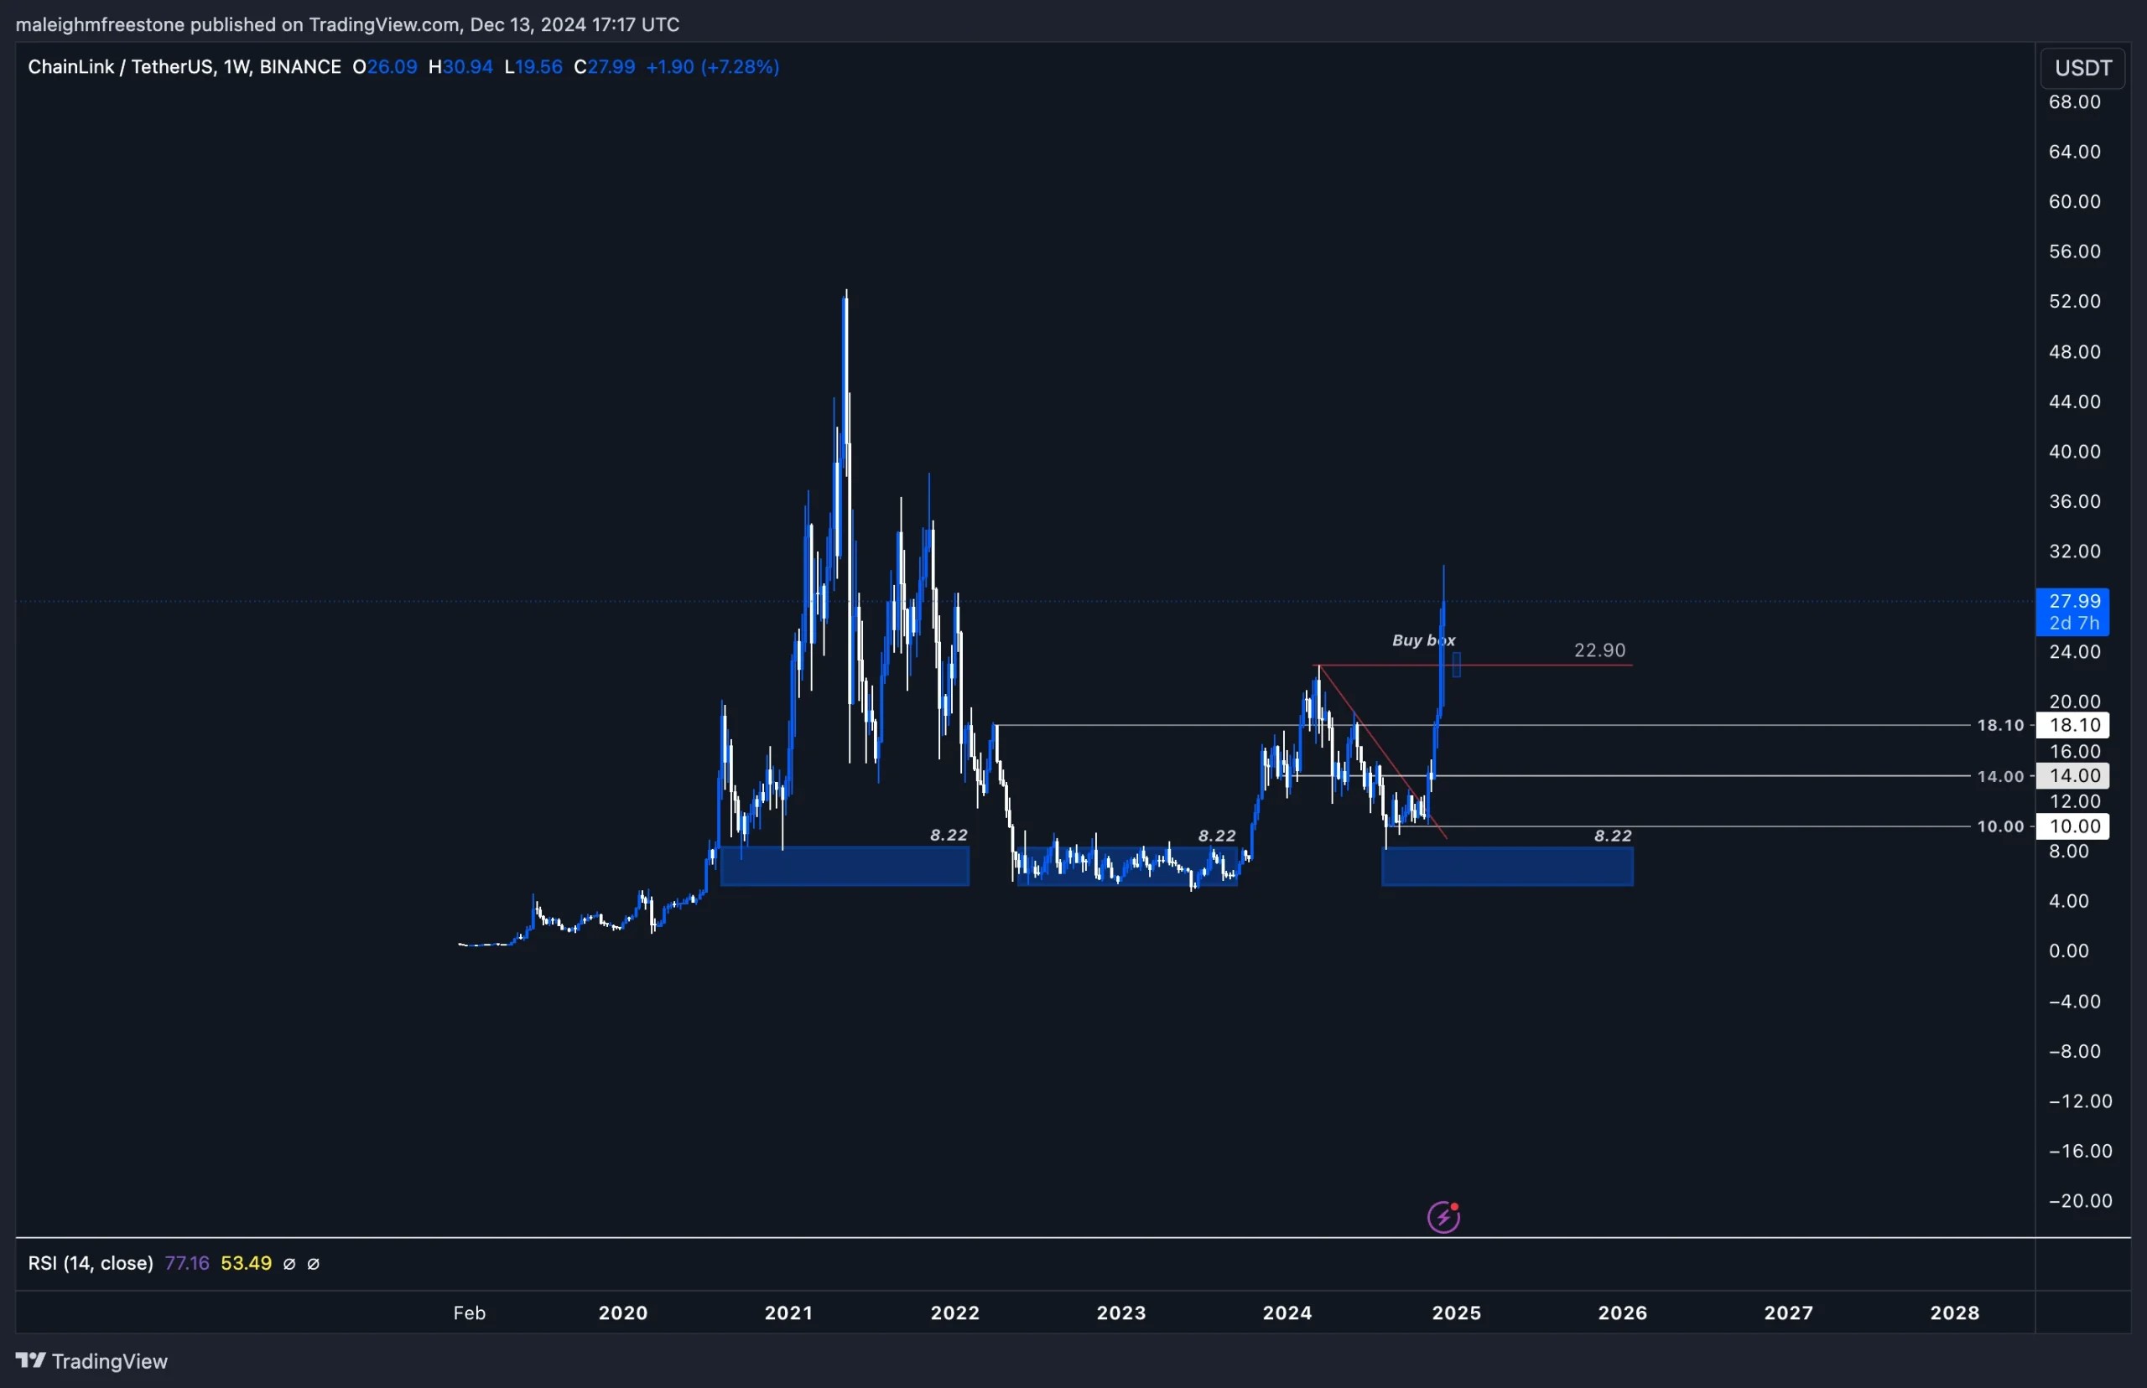Click the 14.00 price tag on the scale
Screen dimensions: 2147x1388
tap(2074, 775)
